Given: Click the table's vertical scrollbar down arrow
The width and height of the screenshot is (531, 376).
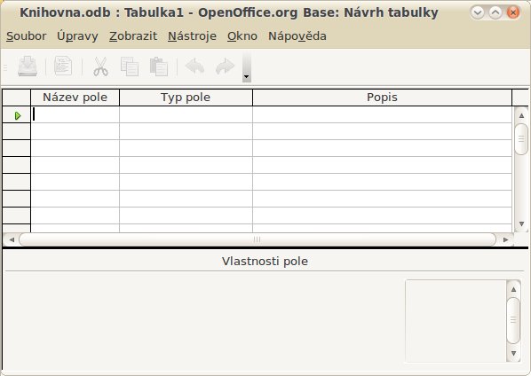Looking at the screenshot, I should pos(521,223).
